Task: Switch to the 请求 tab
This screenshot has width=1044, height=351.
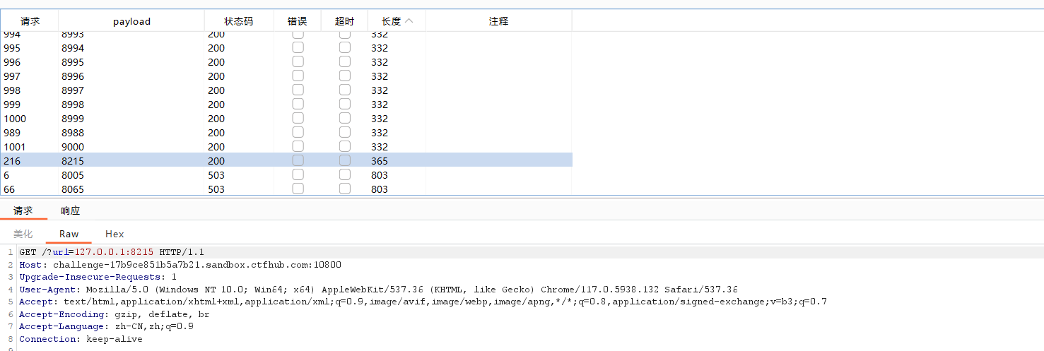Action: pyautogui.click(x=23, y=210)
